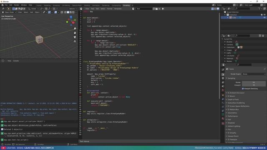Expand the Brushes entry in Current File
The height and width of the screenshot is (150, 267).
coord(225,42)
